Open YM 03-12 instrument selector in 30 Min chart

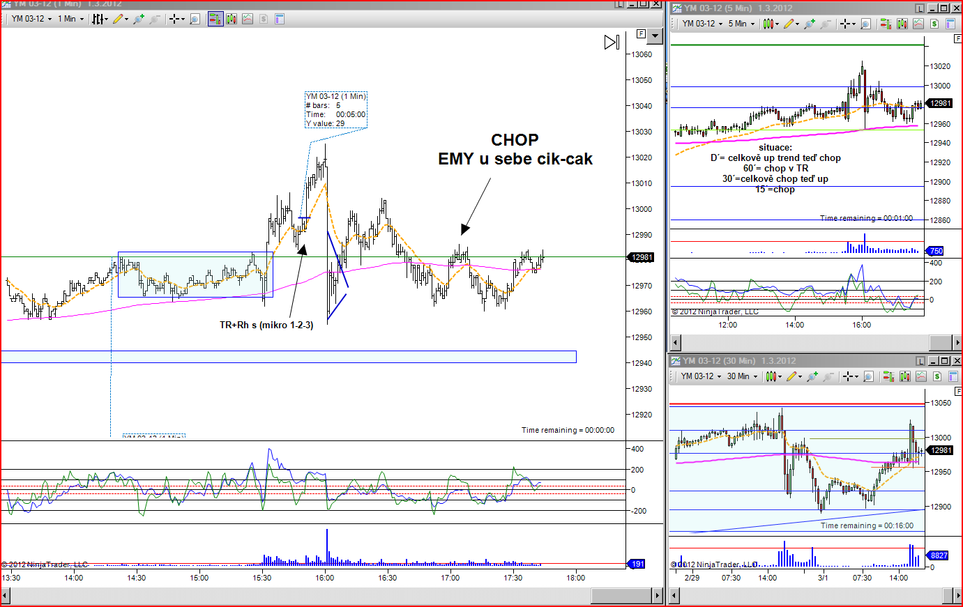coord(701,376)
